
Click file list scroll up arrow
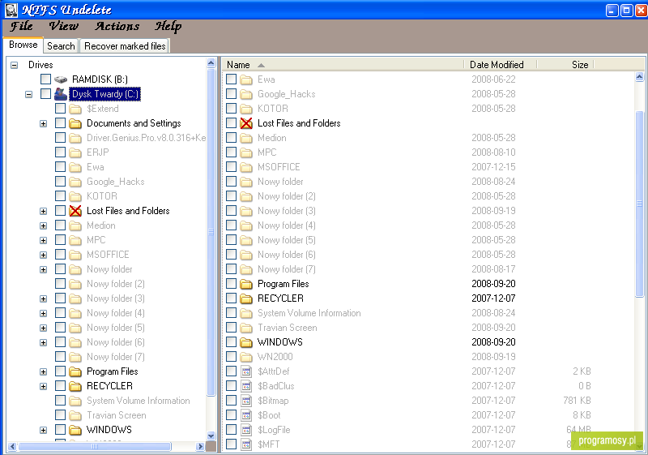point(639,76)
